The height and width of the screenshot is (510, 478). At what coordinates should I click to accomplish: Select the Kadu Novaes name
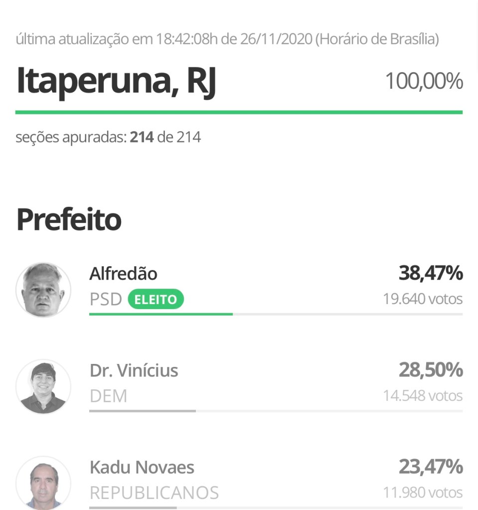(142, 467)
